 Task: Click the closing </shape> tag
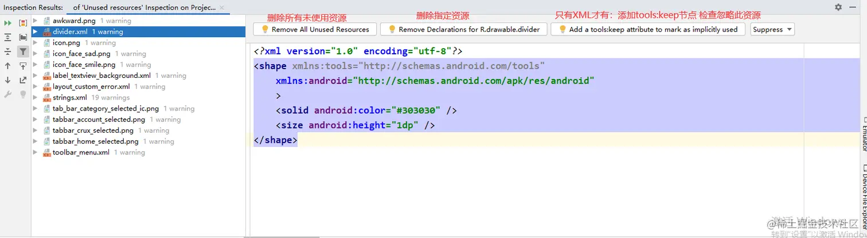276,140
